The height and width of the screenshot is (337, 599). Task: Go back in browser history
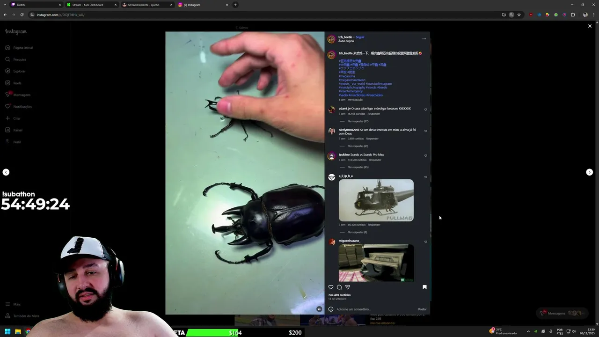tap(5, 15)
